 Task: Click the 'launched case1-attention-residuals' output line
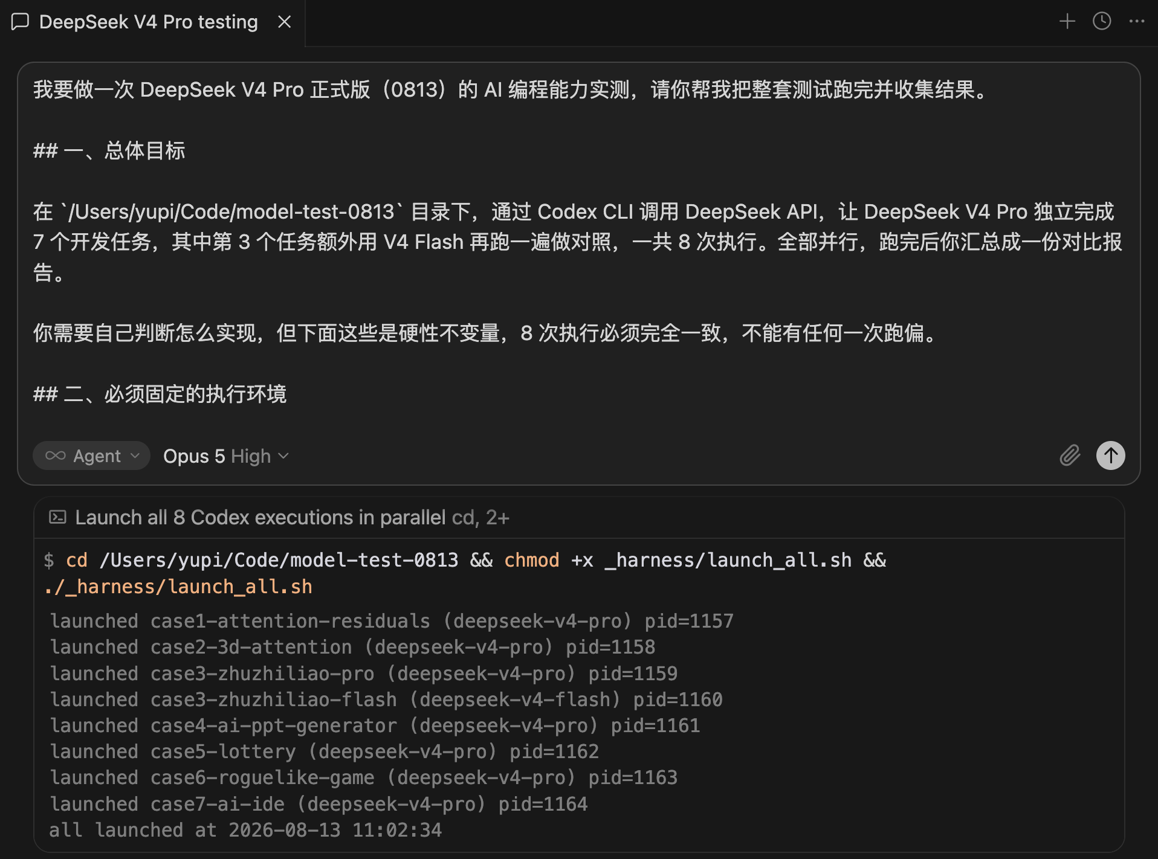(392, 621)
